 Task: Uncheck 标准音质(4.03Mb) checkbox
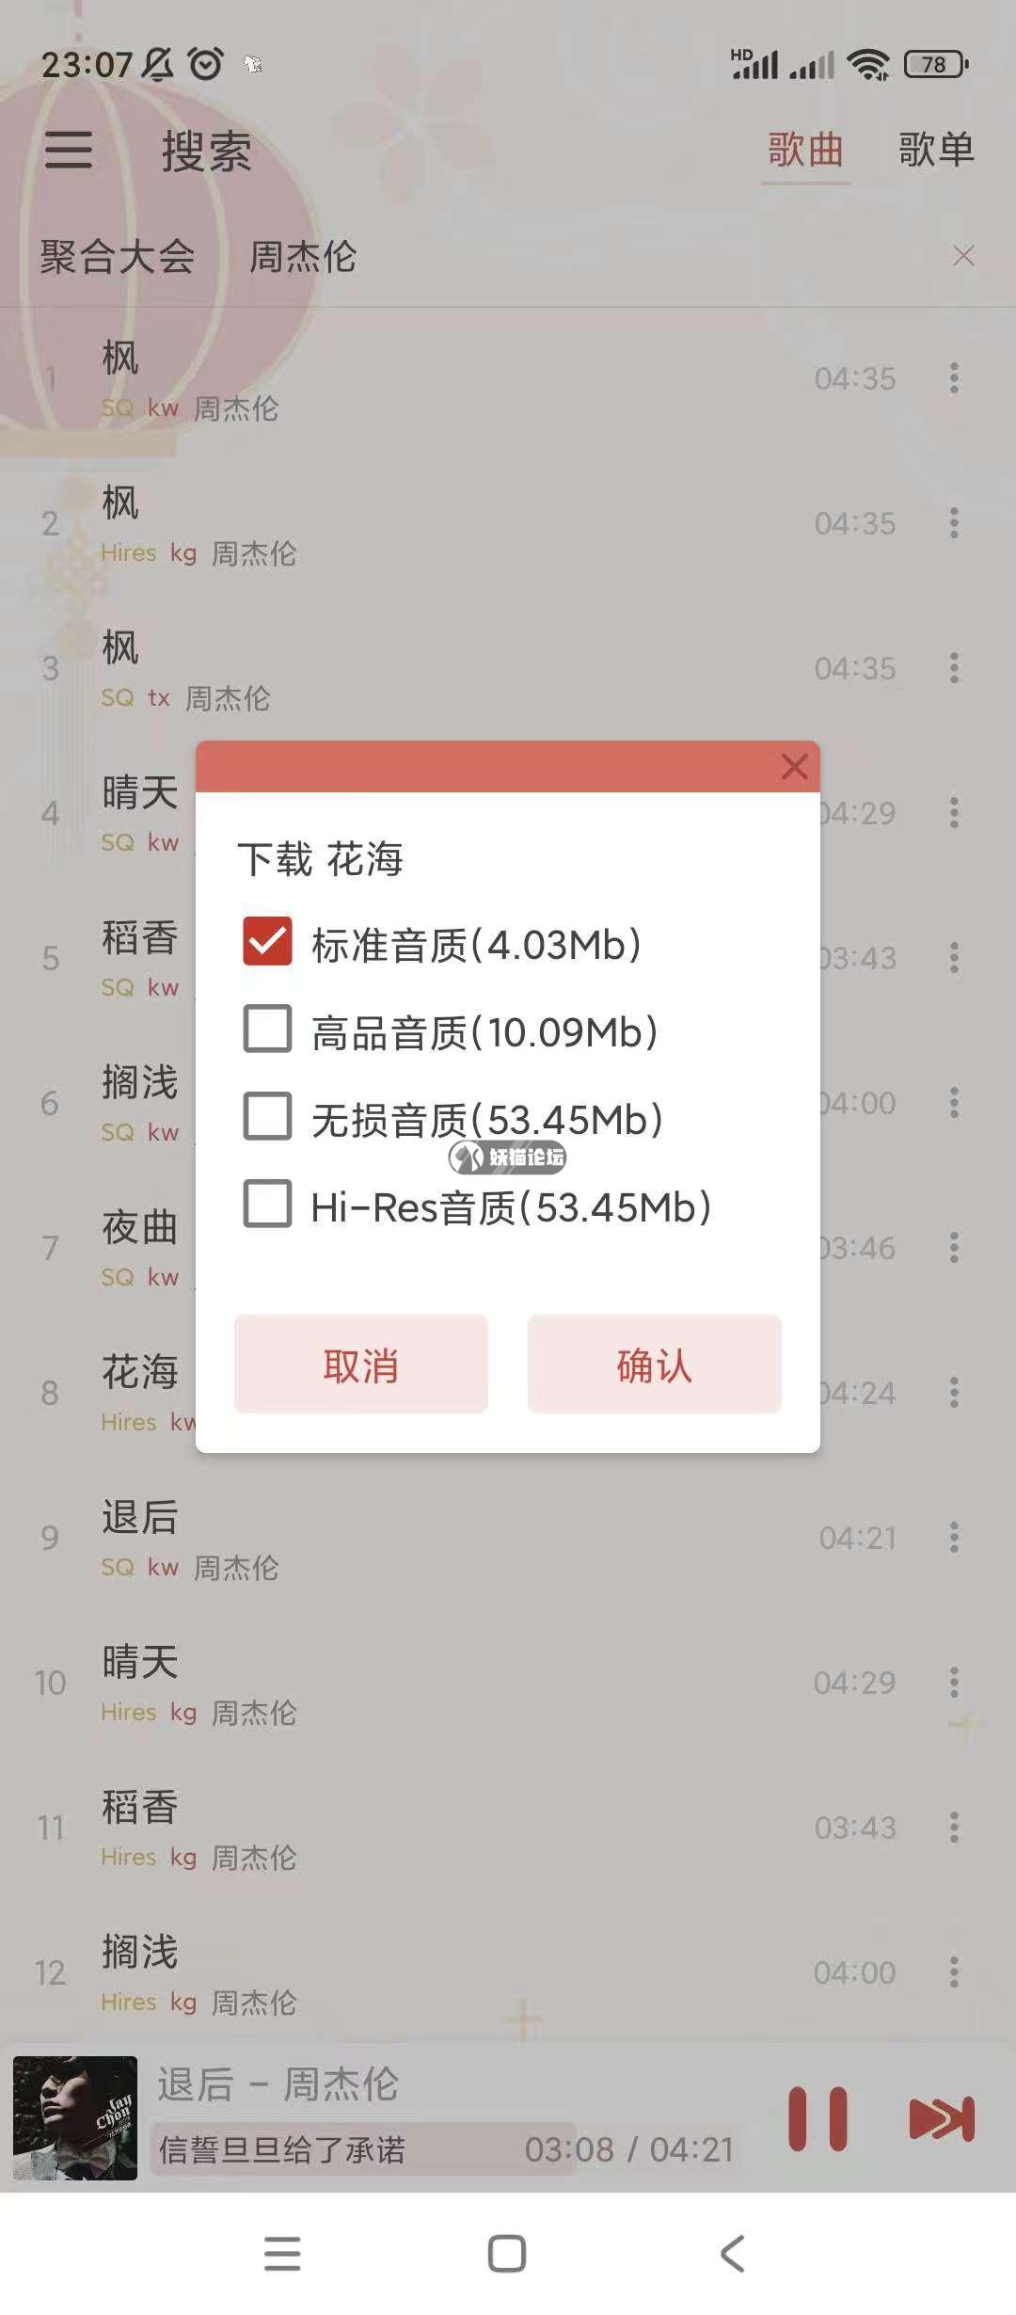267,942
